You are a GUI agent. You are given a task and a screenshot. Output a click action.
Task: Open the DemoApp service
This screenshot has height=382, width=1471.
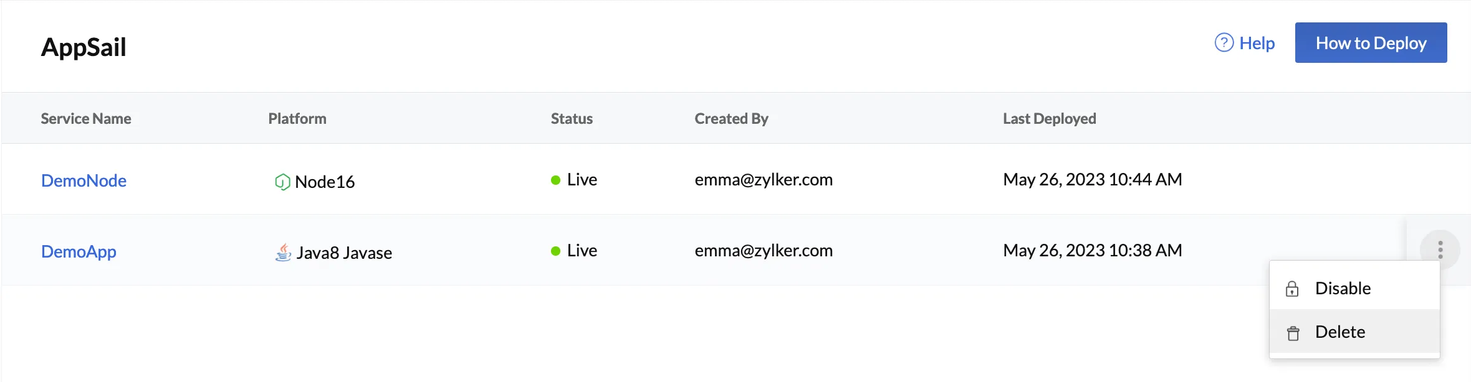79,251
